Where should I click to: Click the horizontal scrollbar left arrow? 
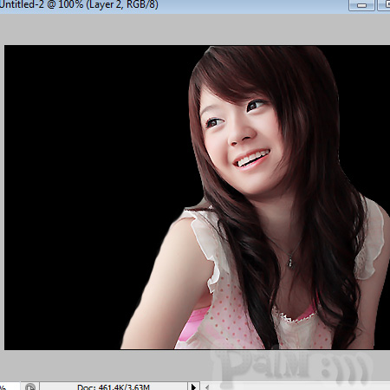[207, 387]
